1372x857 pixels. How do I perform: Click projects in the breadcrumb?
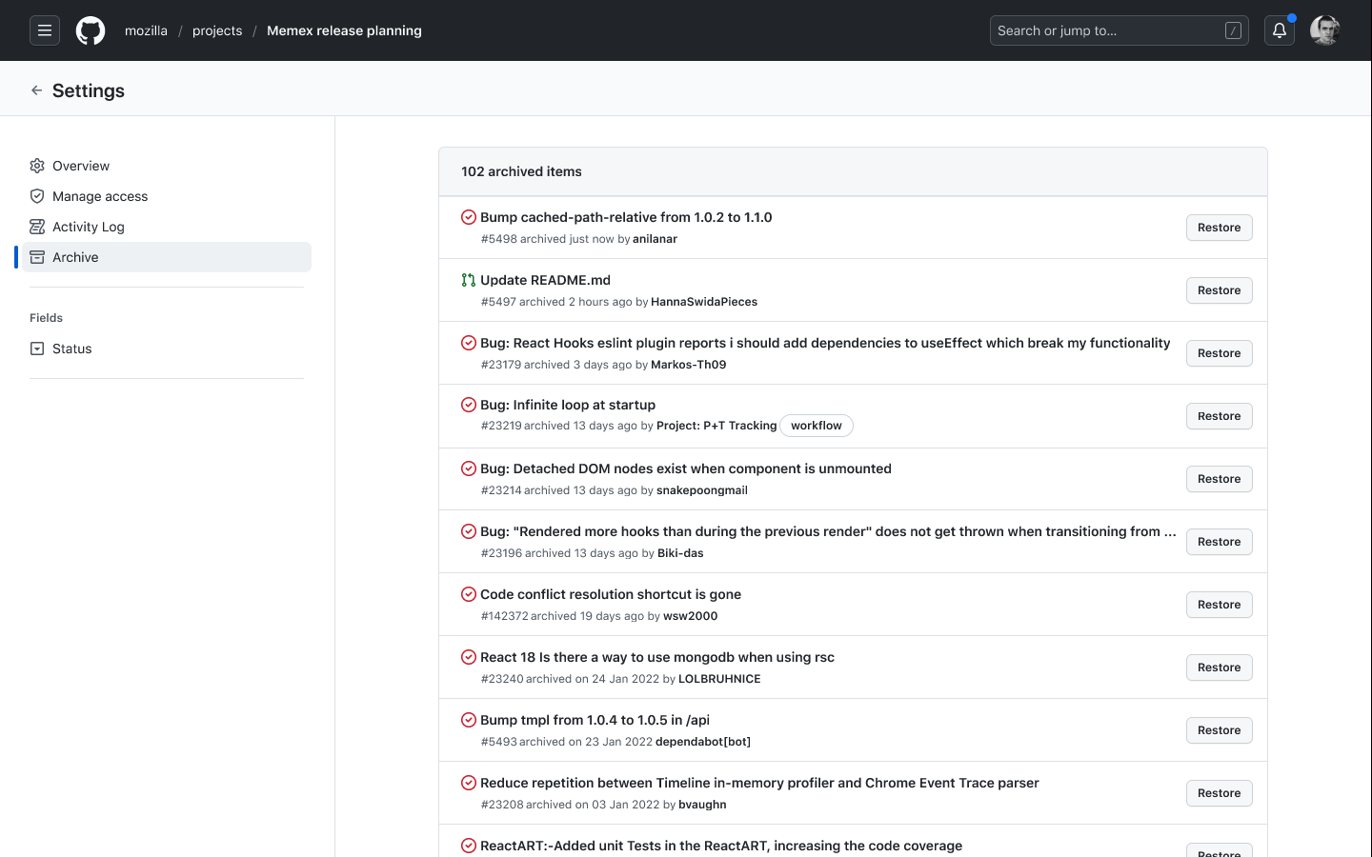pyautogui.click(x=217, y=30)
